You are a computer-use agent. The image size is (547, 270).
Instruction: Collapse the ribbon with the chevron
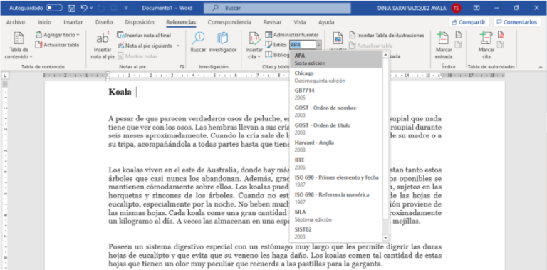[x=541, y=67]
